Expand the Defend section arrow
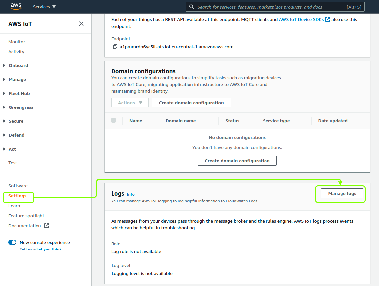This screenshot has width=379, height=286. click(x=4, y=135)
